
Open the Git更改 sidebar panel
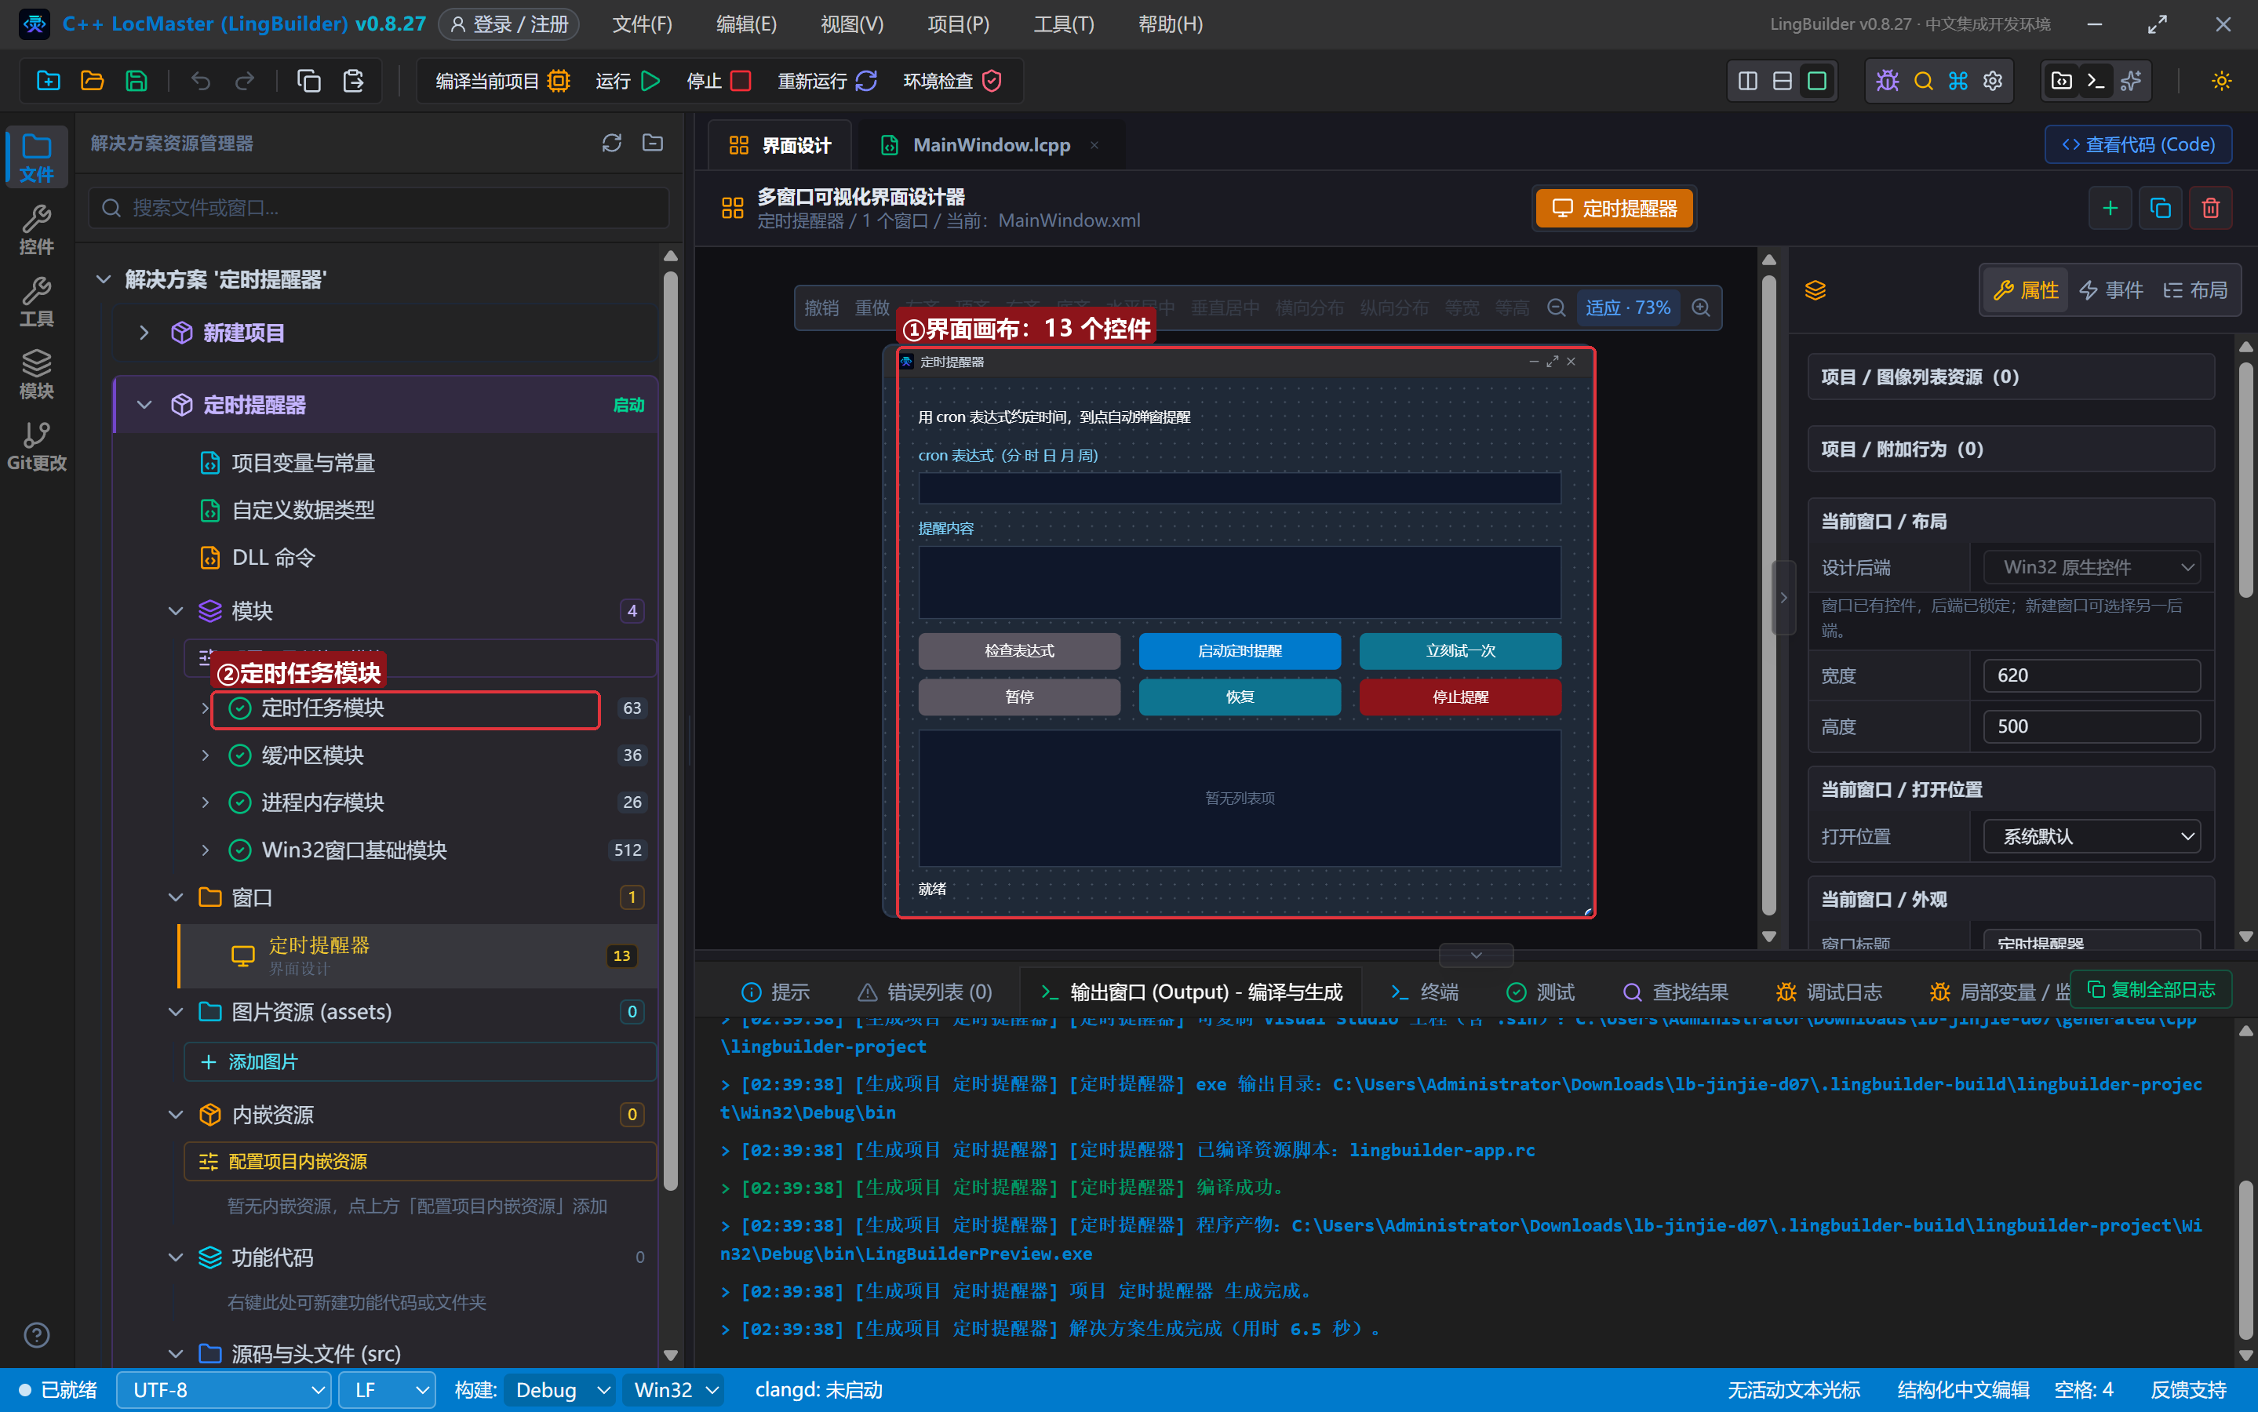(36, 446)
